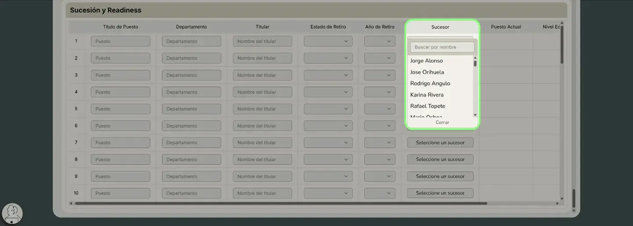The width and height of the screenshot is (633, 226).
Task: Click Departamento field in row 2
Action: (x=191, y=58)
